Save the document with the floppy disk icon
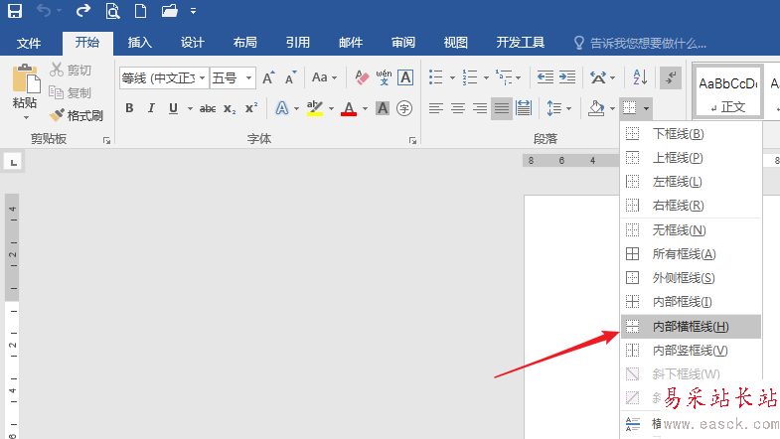This screenshot has height=439, width=780. click(x=15, y=11)
